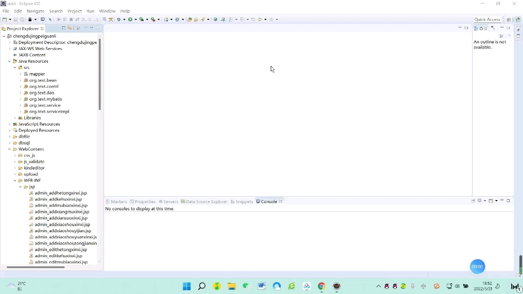The width and height of the screenshot is (523, 294).
Task: Run the application using the green Run icon
Action: [x=130, y=19]
